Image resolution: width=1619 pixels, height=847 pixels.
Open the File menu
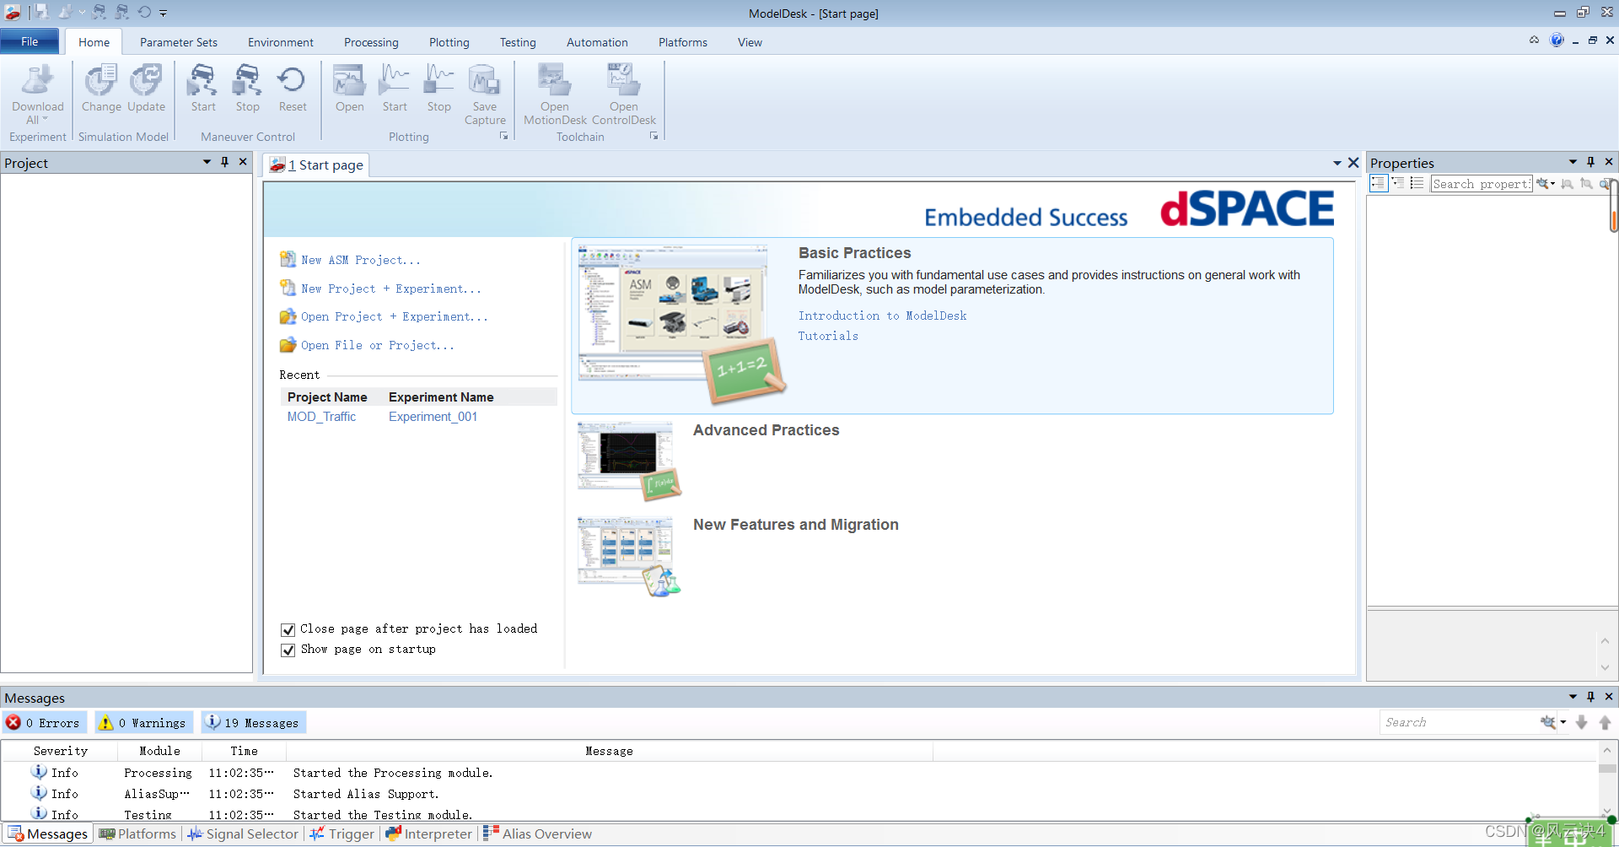coord(30,41)
